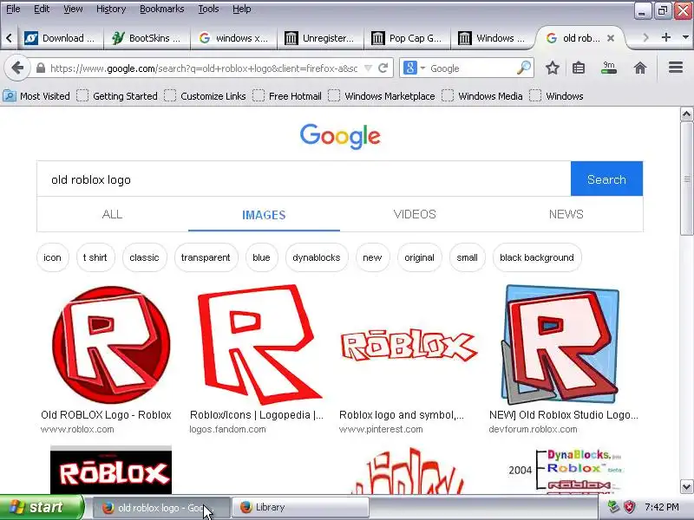Open the URL bar history dropdown arrow

368,68
